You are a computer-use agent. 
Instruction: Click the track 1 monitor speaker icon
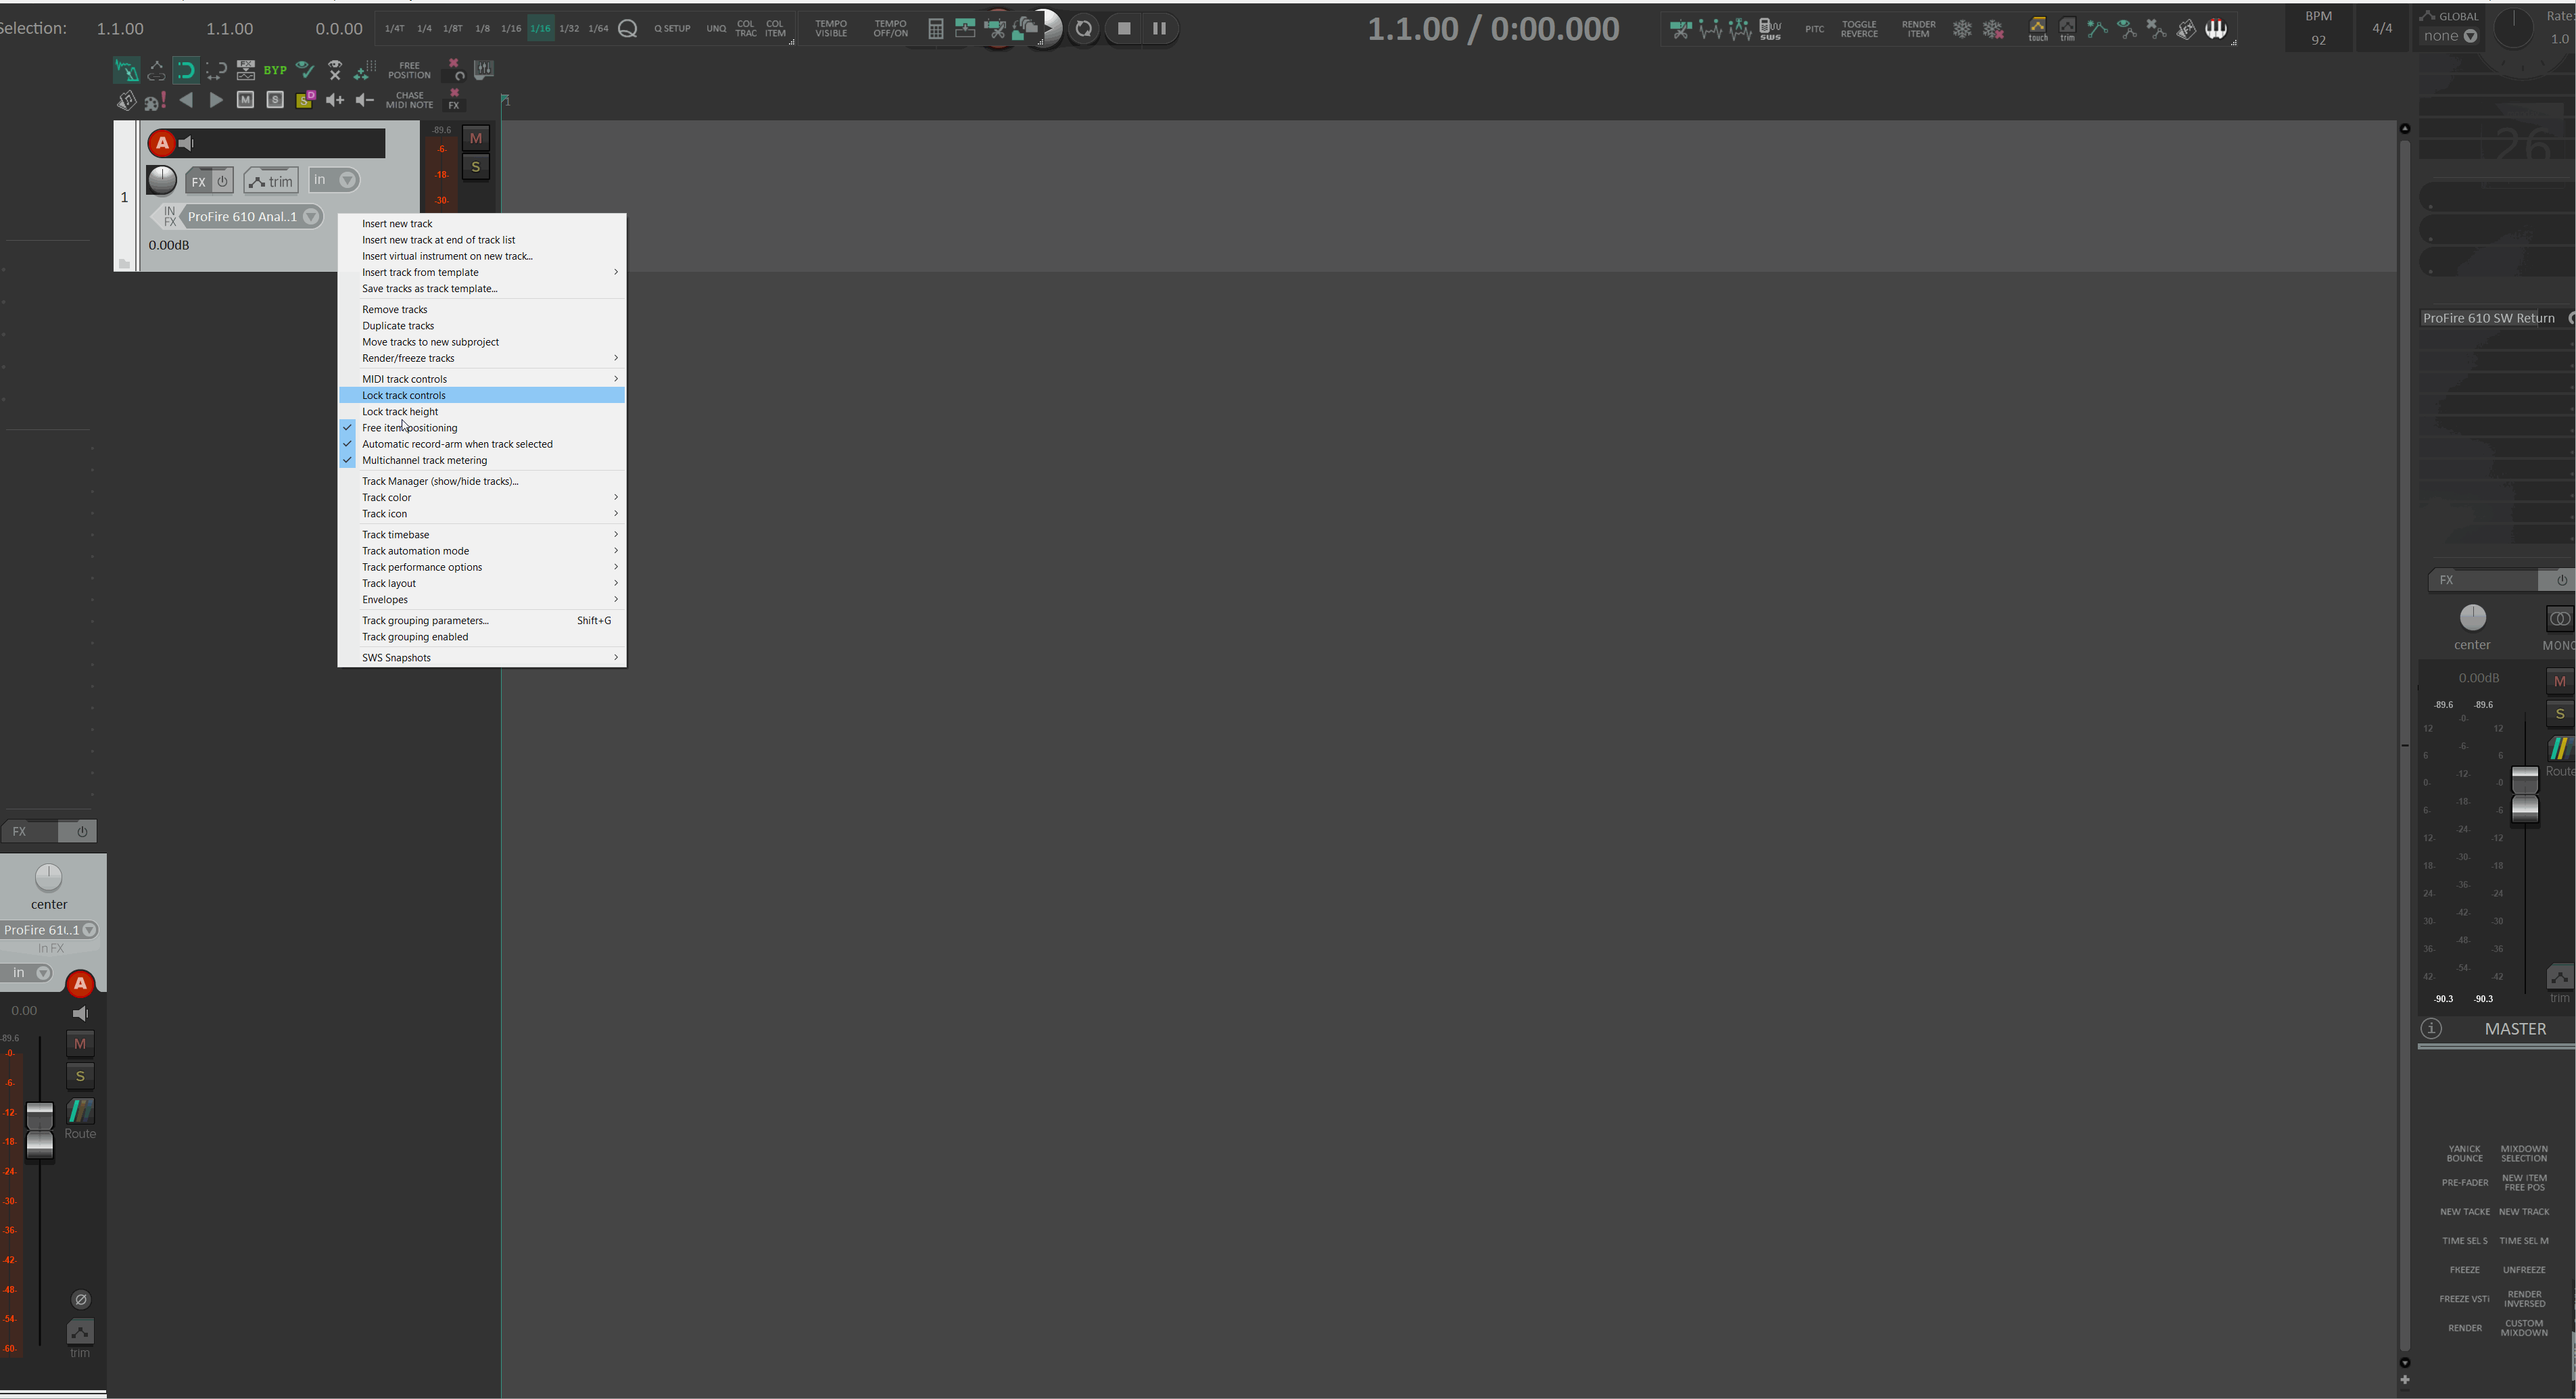tap(186, 143)
